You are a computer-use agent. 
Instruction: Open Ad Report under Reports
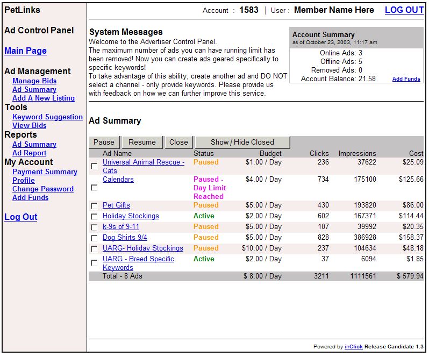coord(29,153)
